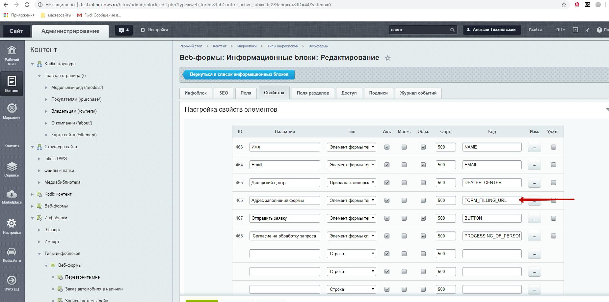This screenshot has height=302, width=609.
Task: Toggle Акт. checkbox for property Имя
Action: tap(387, 147)
